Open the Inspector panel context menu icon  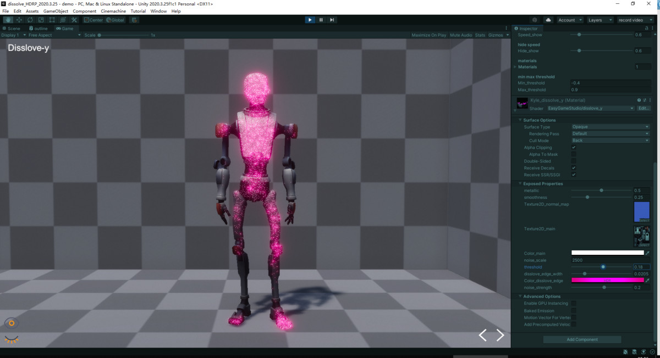coord(652,28)
